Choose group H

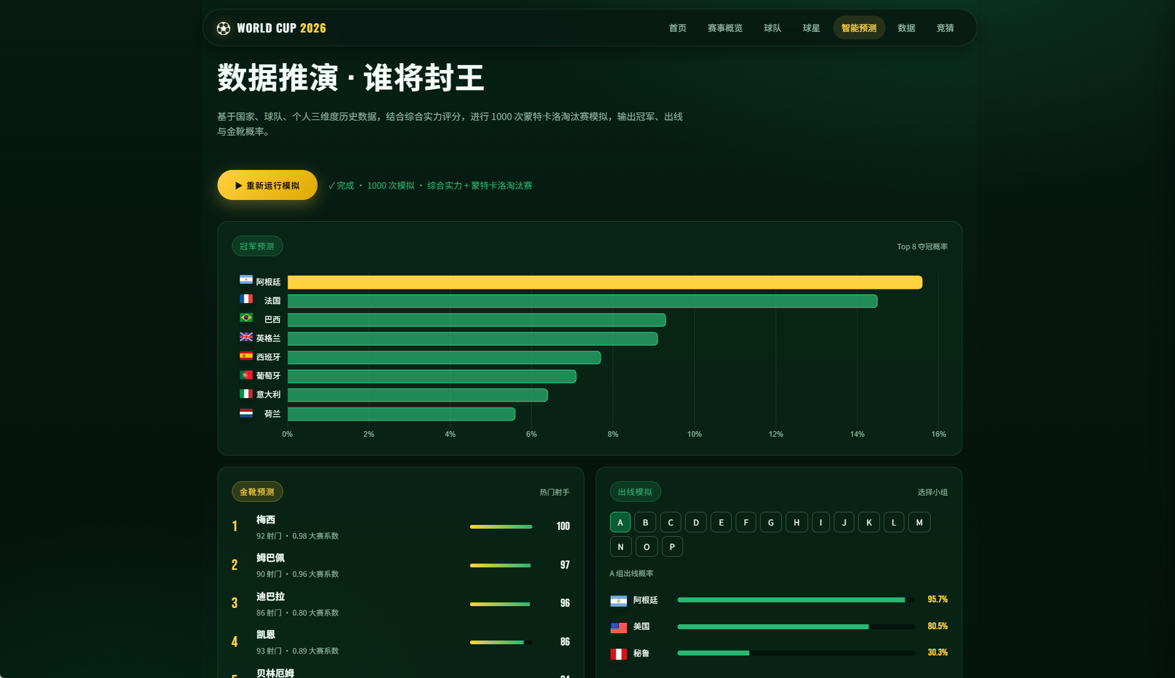pyautogui.click(x=796, y=522)
